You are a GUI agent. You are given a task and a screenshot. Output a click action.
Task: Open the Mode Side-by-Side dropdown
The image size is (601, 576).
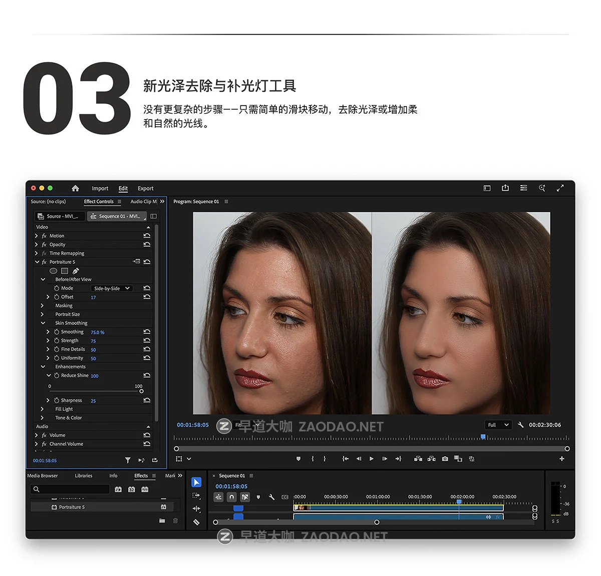[112, 288]
